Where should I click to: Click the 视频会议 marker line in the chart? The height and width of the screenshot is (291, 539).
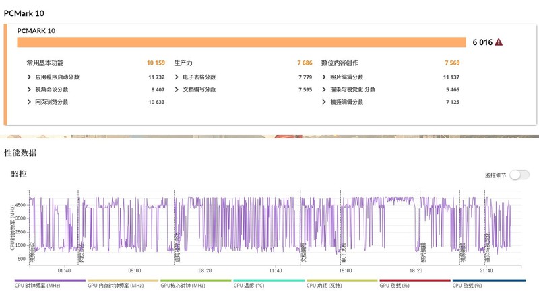[x=30, y=228]
